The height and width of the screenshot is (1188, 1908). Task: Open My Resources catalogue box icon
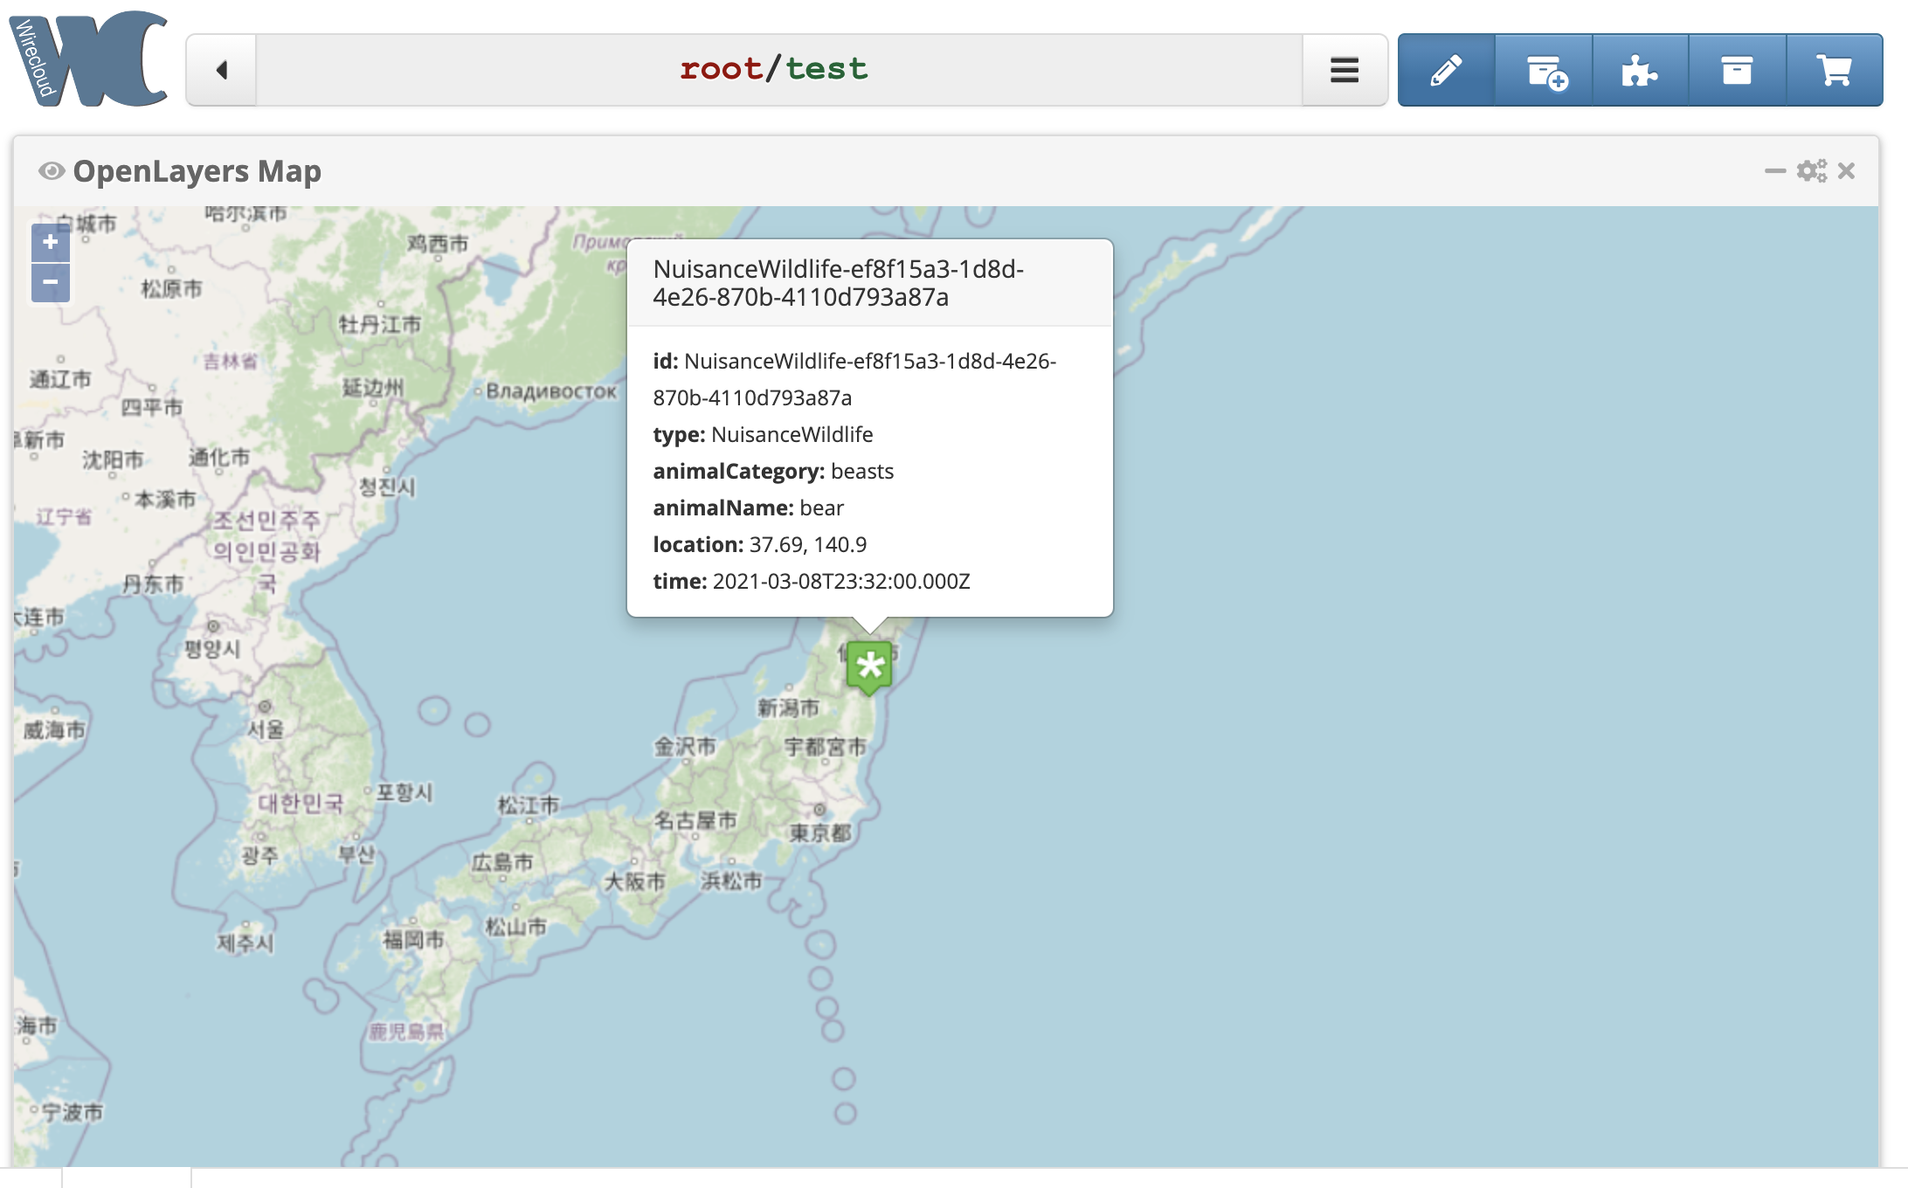[1738, 70]
